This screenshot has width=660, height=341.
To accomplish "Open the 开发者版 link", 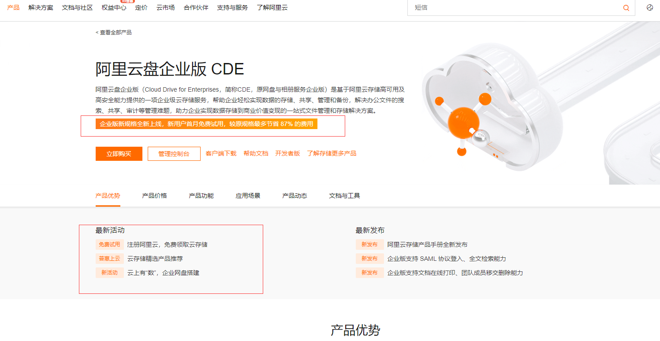I will coord(287,153).
